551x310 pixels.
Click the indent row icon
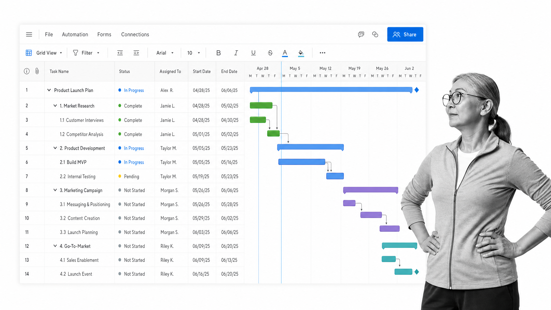click(136, 53)
